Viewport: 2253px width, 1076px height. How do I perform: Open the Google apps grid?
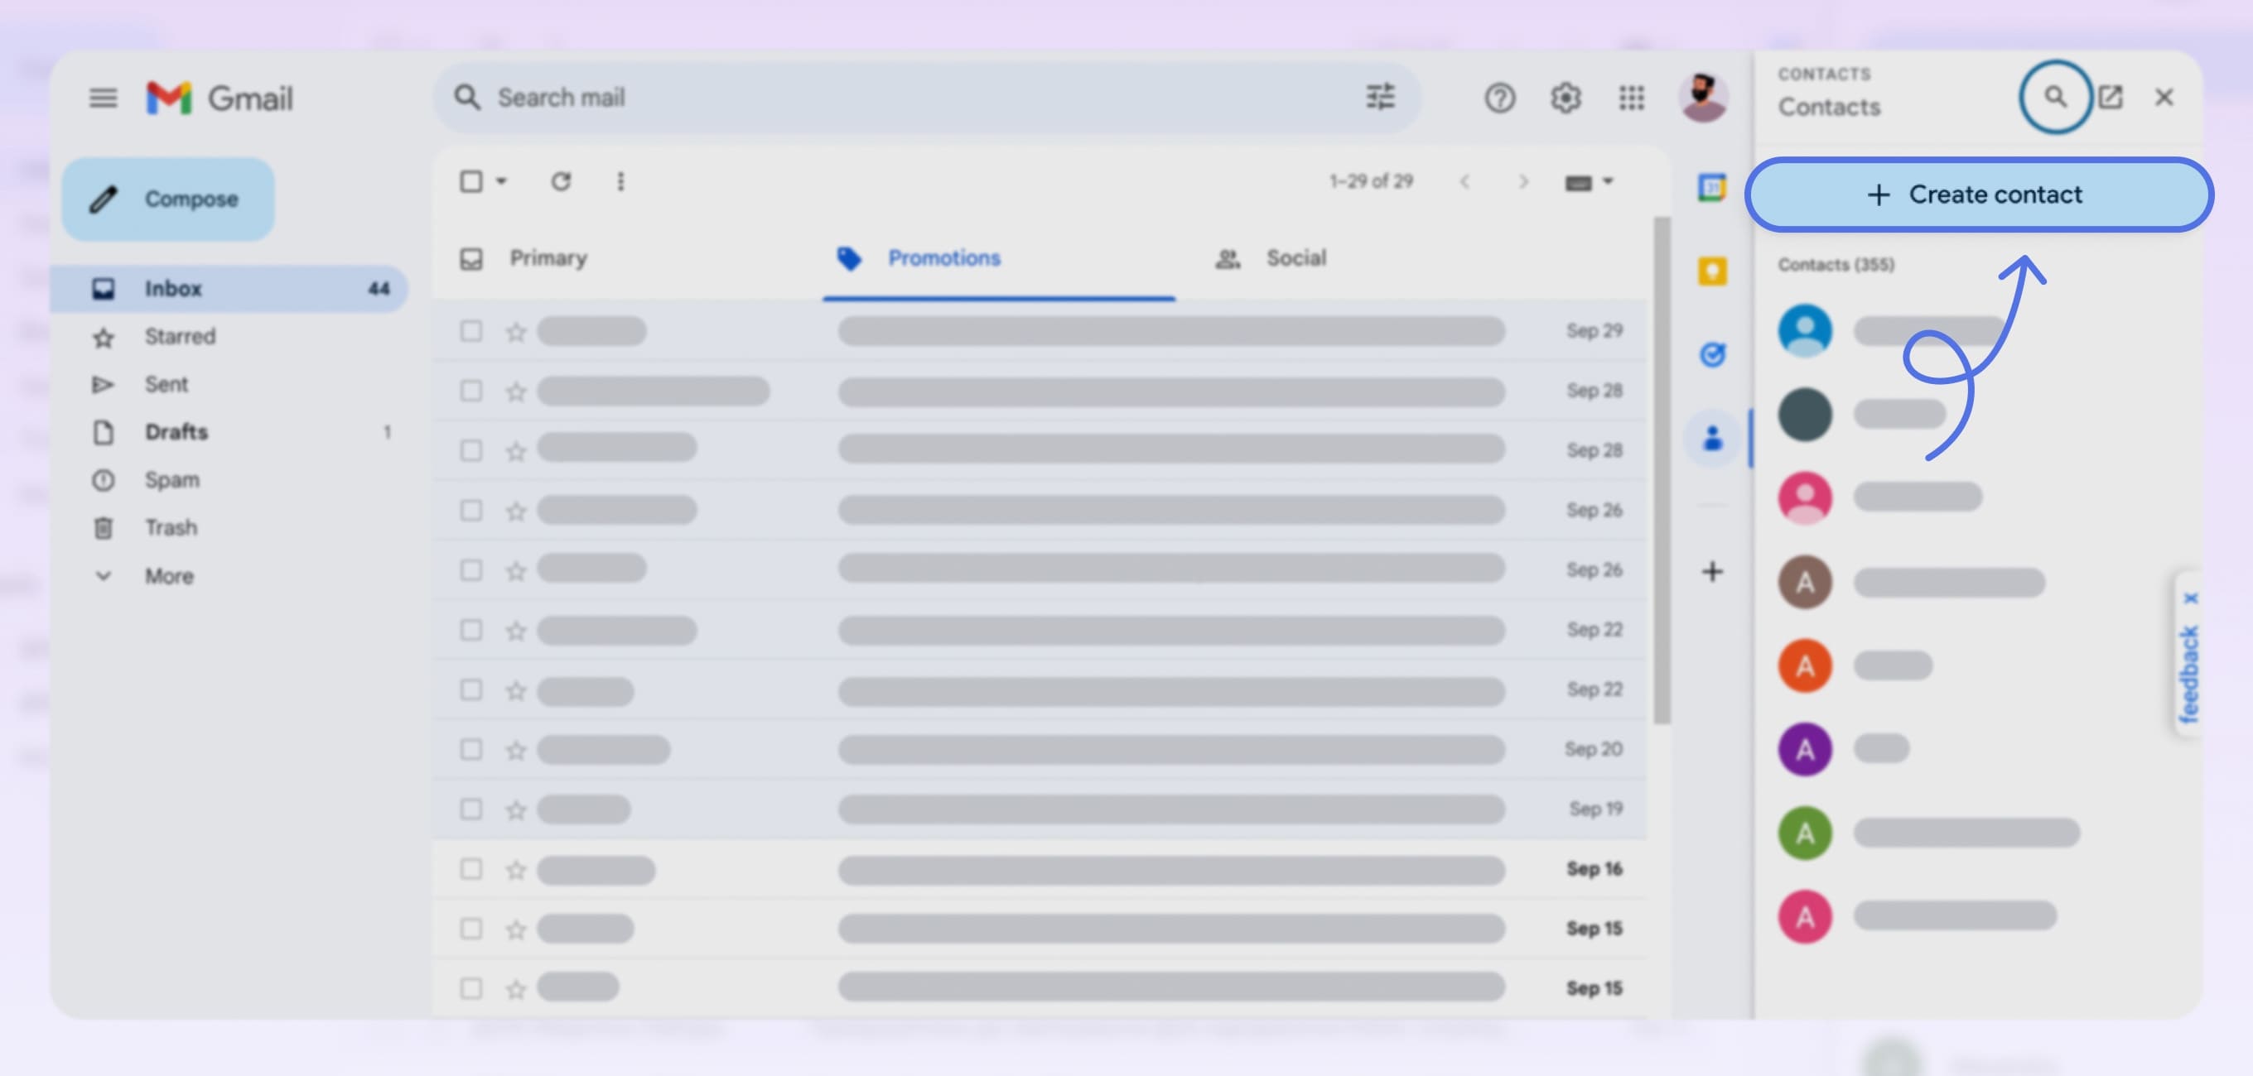pyautogui.click(x=1630, y=98)
